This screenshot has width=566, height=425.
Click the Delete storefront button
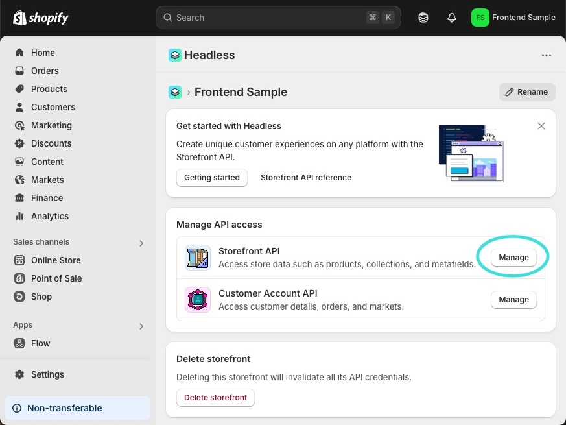click(215, 397)
